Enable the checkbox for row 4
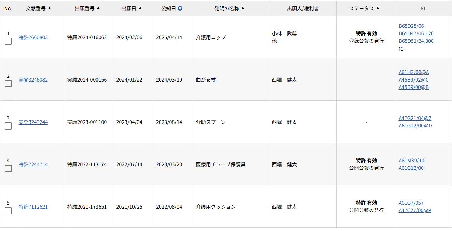The height and width of the screenshot is (231, 452). tap(8, 168)
